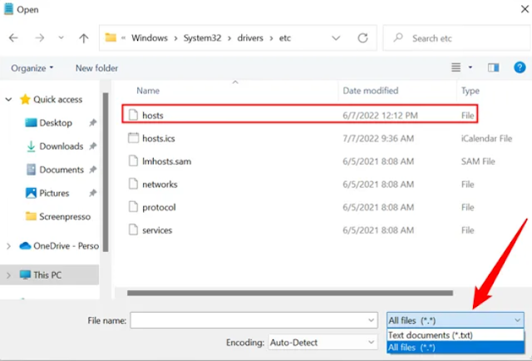The height and width of the screenshot is (361, 532).
Task: Open the Screenpresso folder
Action: coord(65,216)
